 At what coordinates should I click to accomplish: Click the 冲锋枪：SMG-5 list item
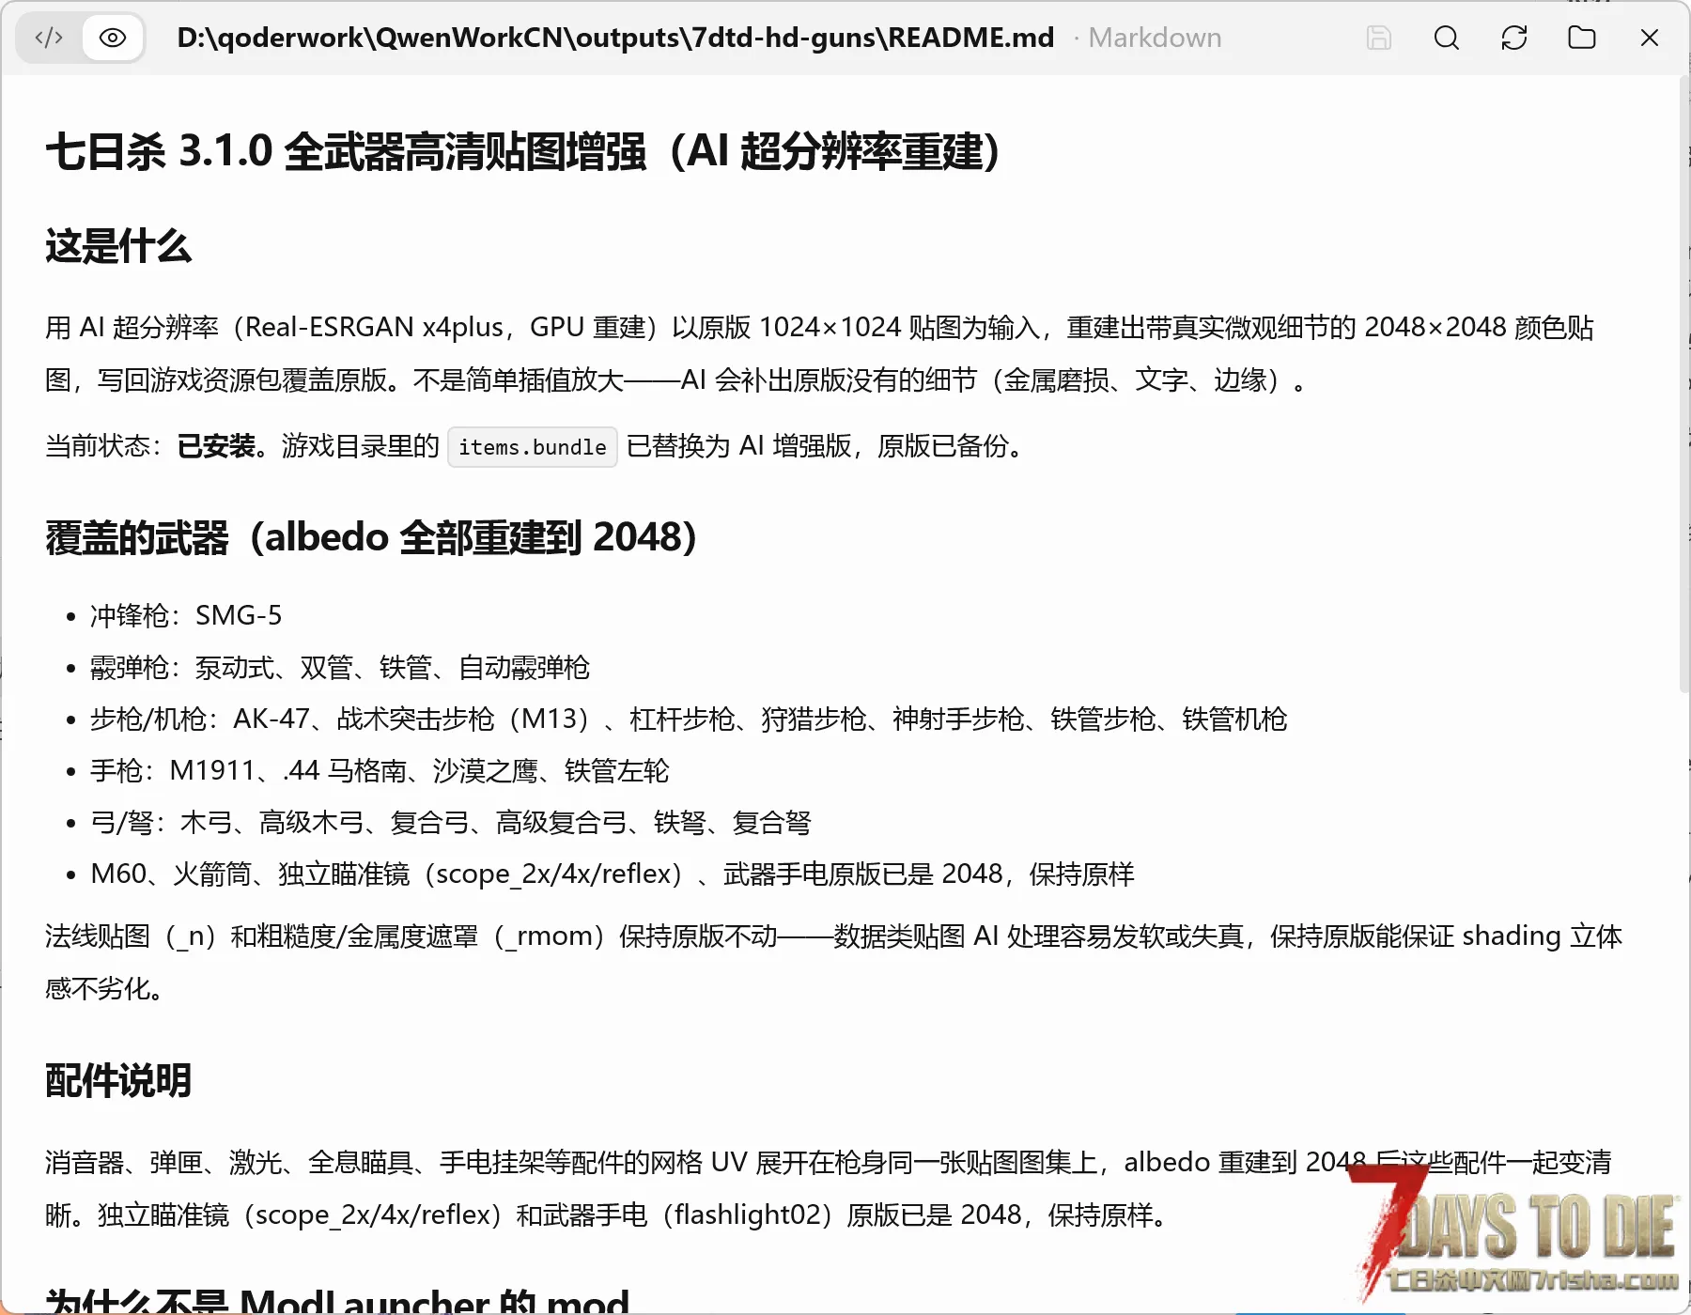pos(186,615)
